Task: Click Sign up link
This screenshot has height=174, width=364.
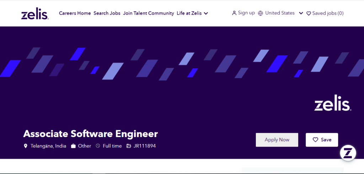Action: [x=246, y=13]
